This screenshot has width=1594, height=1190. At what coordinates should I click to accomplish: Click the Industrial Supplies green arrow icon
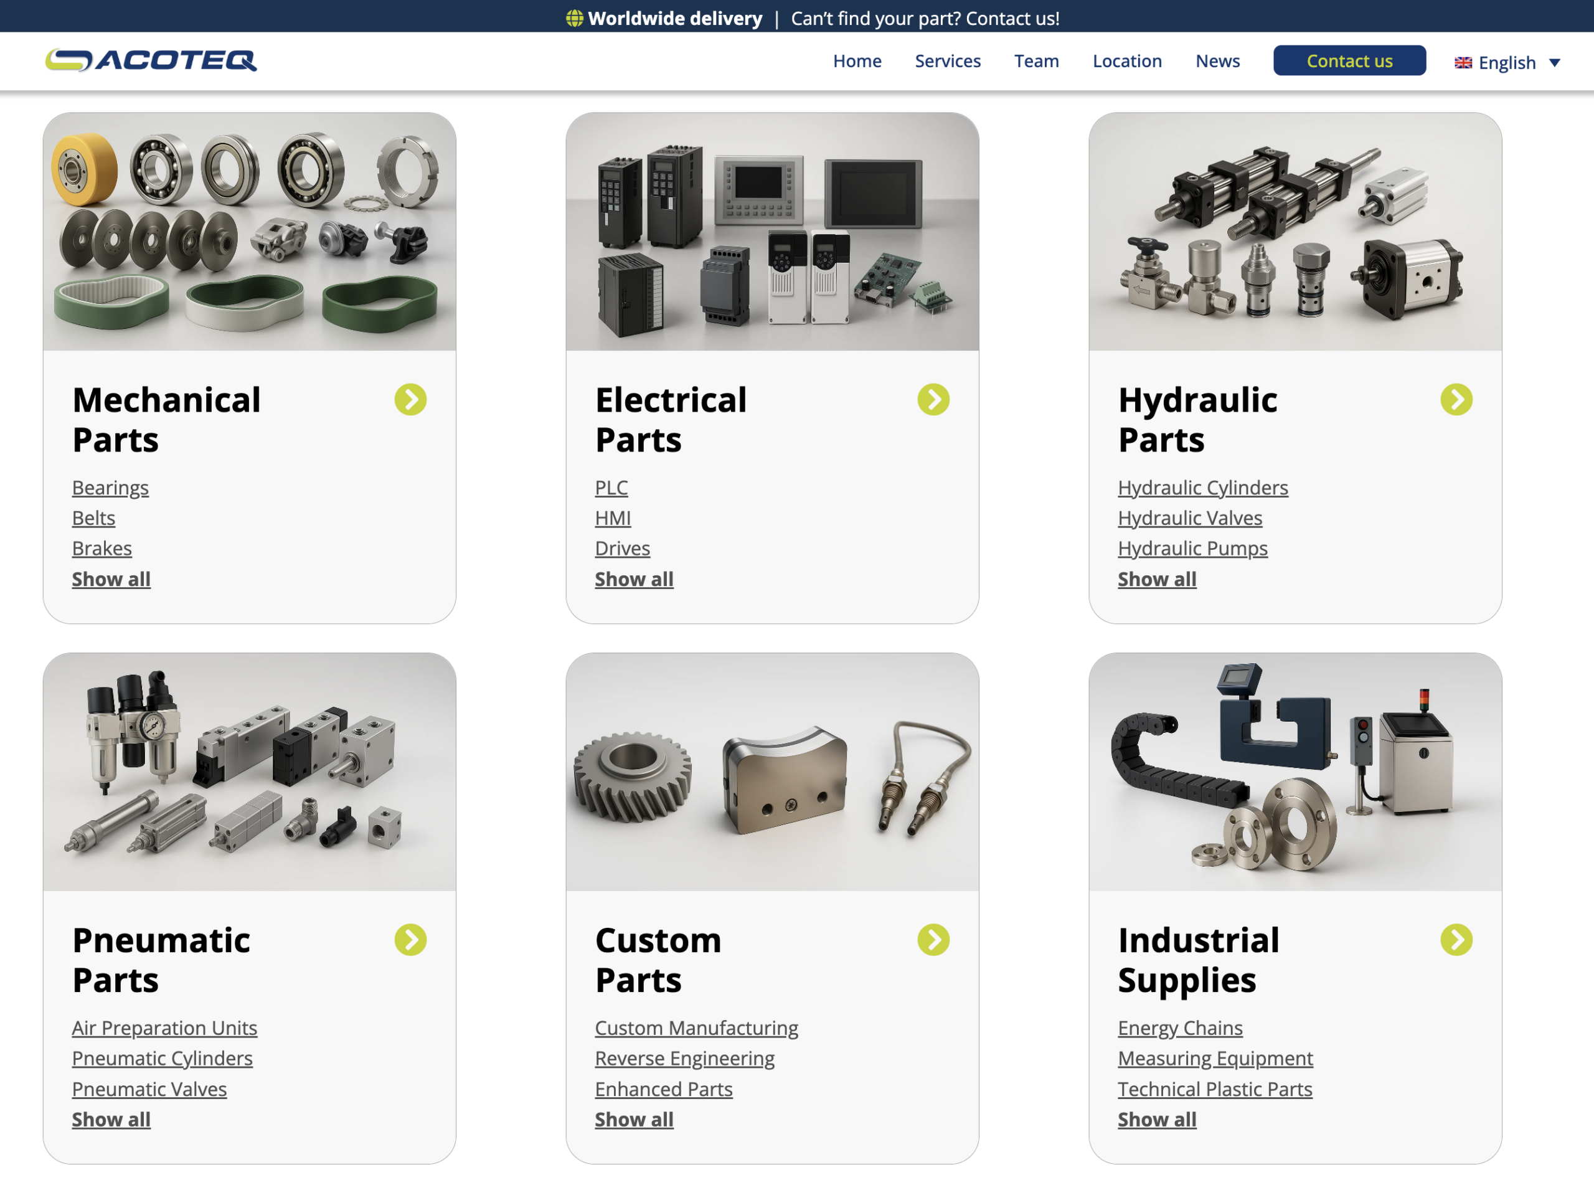1456,940
